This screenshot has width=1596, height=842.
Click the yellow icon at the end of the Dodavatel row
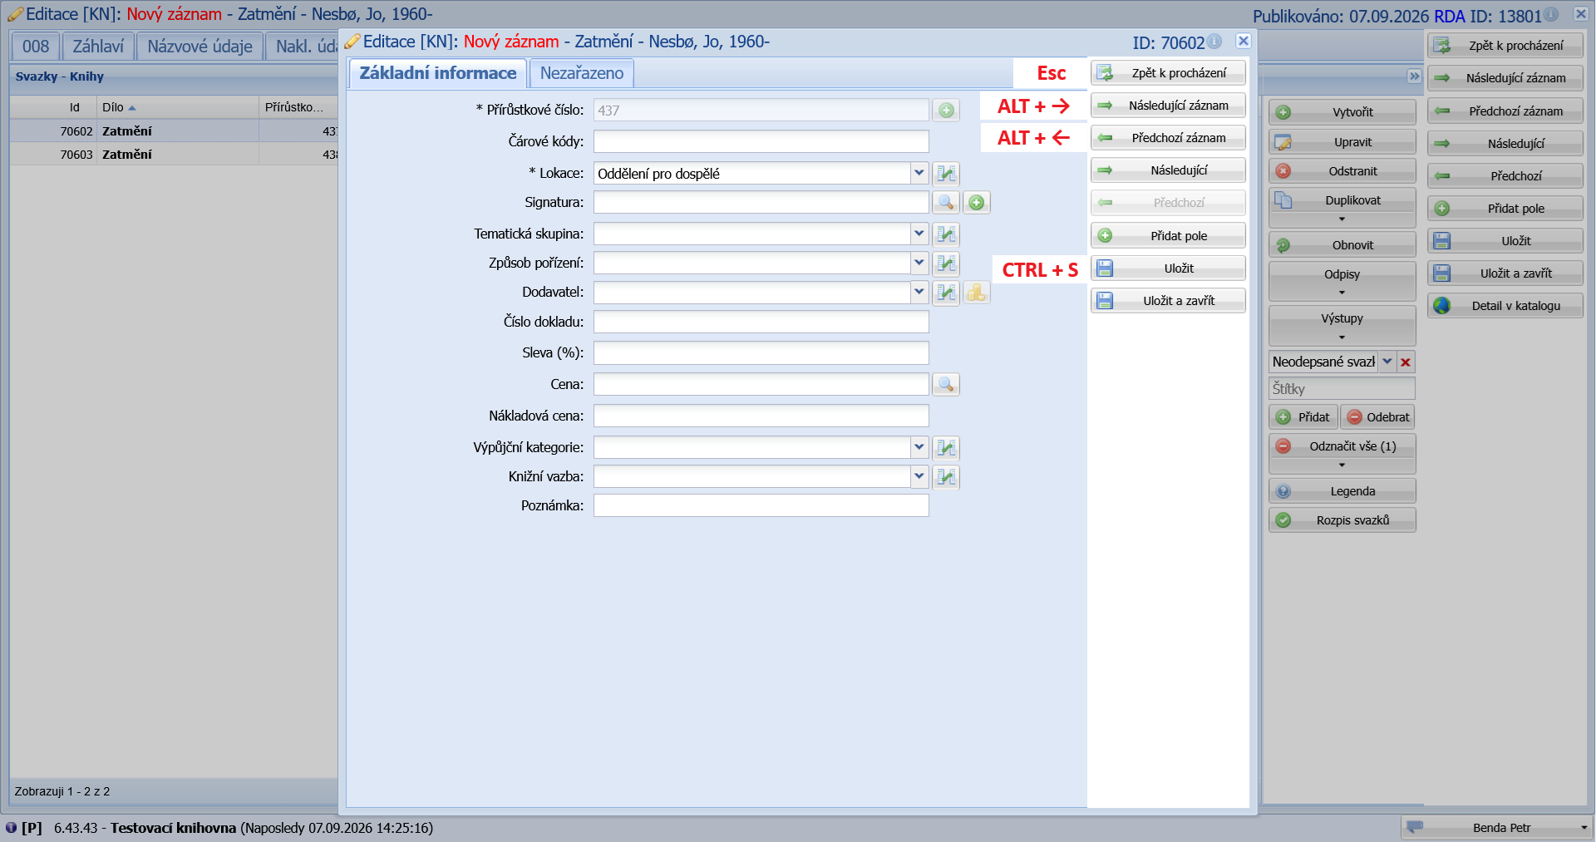(x=977, y=293)
